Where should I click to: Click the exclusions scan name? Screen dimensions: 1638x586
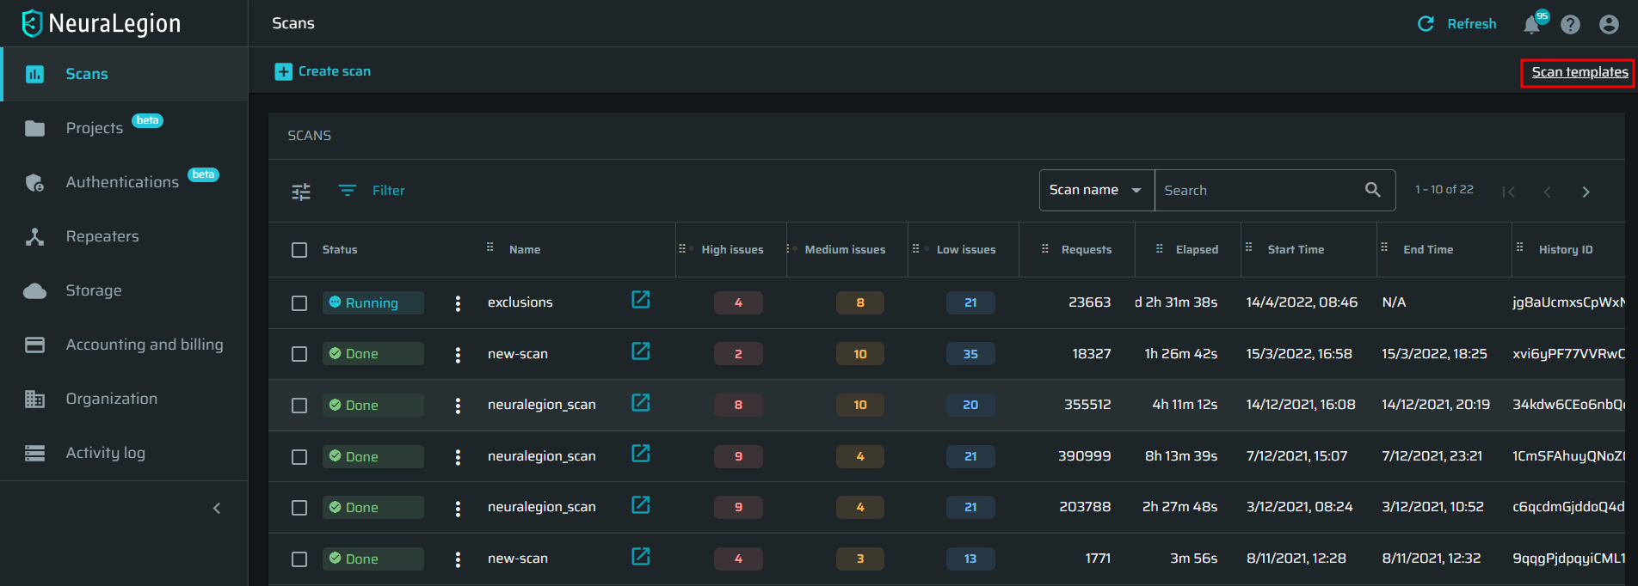(x=520, y=302)
